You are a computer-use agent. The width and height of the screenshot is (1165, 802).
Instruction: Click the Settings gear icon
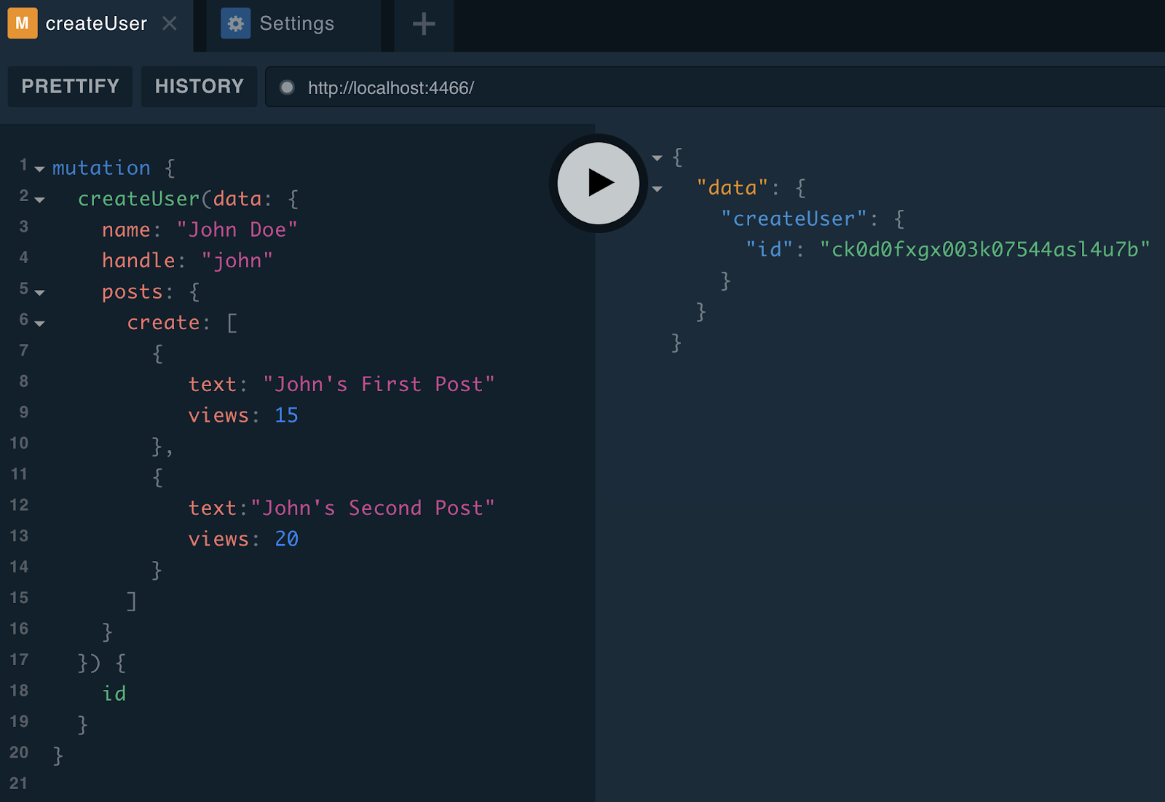[234, 23]
